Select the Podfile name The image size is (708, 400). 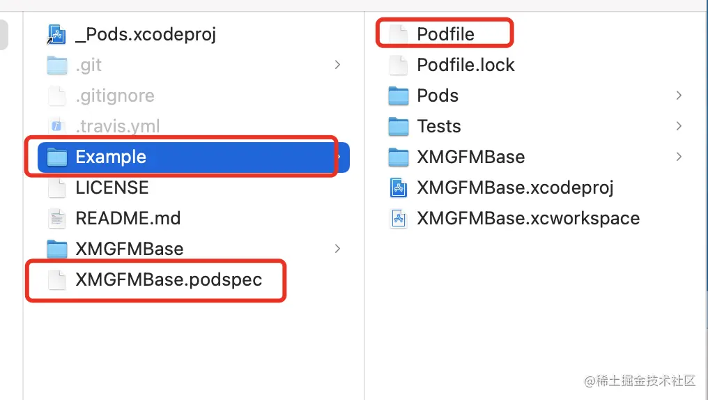click(445, 34)
